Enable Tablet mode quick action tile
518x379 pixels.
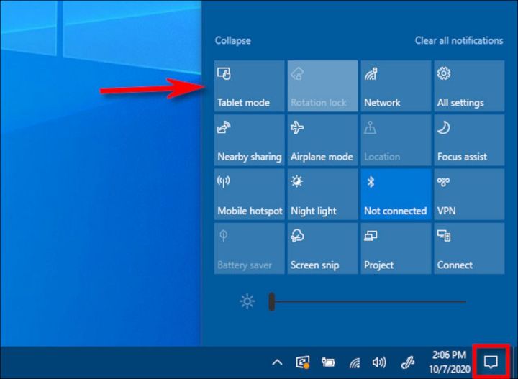coord(250,86)
